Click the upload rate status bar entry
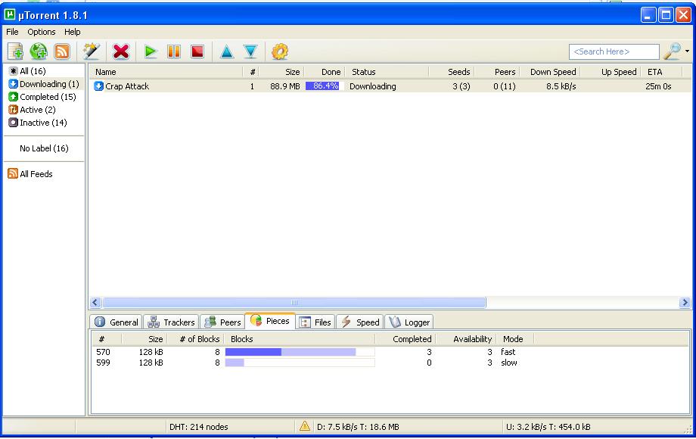Image resolution: width=696 pixels, height=439 pixels. 548,427
